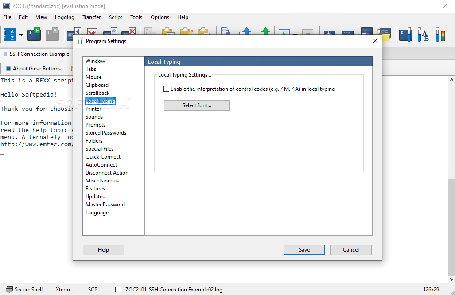Screen dimensions: 455x295
Task: Select Master Password category
Action: (105, 205)
